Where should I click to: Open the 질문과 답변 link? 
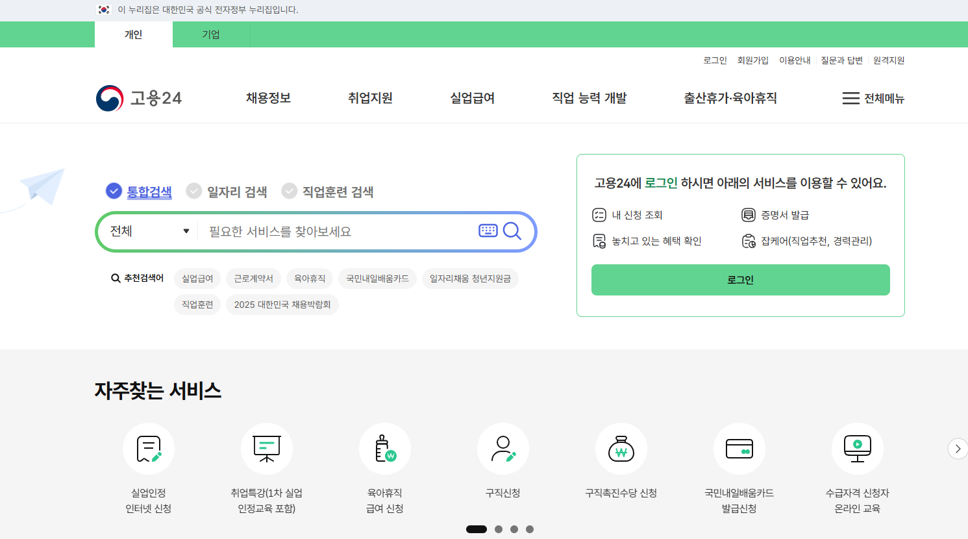pos(841,60)
